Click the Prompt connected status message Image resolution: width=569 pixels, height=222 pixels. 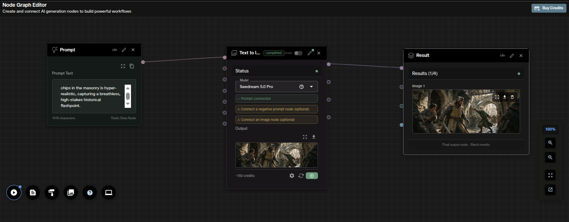pyautogui.click(x=277, y=99)
